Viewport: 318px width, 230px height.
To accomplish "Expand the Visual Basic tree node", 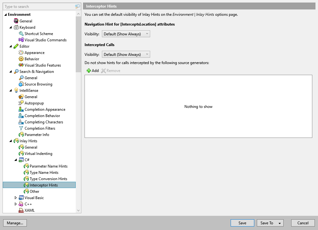I will [16, 198].
